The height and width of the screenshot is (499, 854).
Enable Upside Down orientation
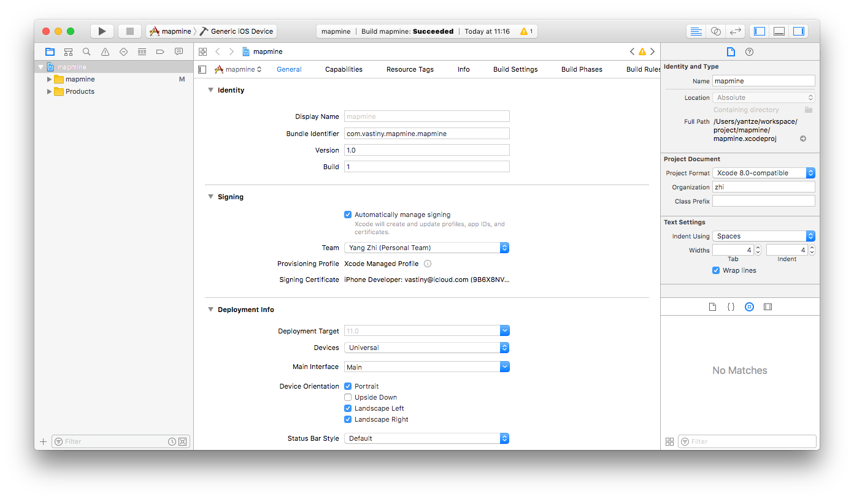348,397
